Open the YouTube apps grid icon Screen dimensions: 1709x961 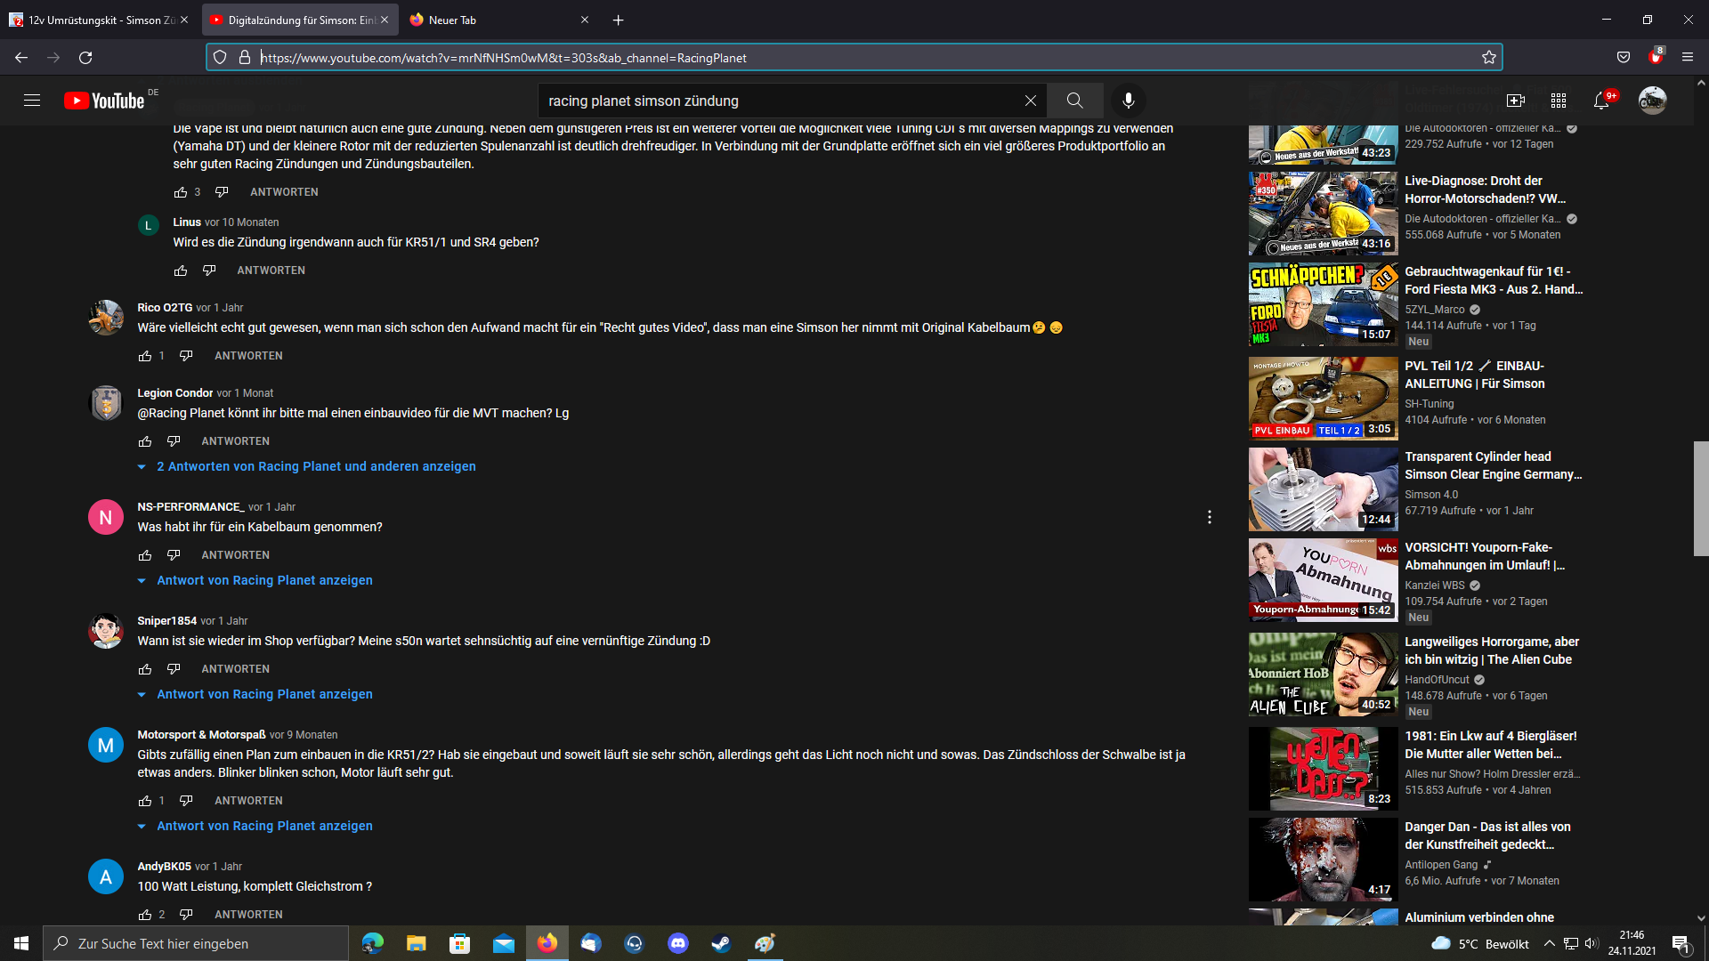point(1558,101)
